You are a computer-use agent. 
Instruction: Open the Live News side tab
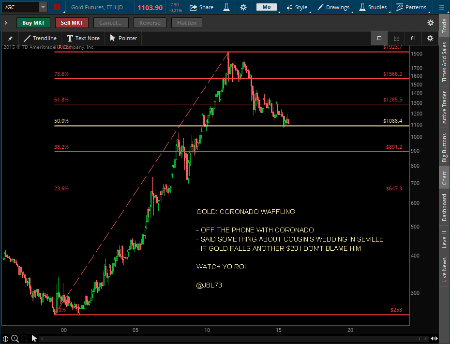tap(444, 270)
